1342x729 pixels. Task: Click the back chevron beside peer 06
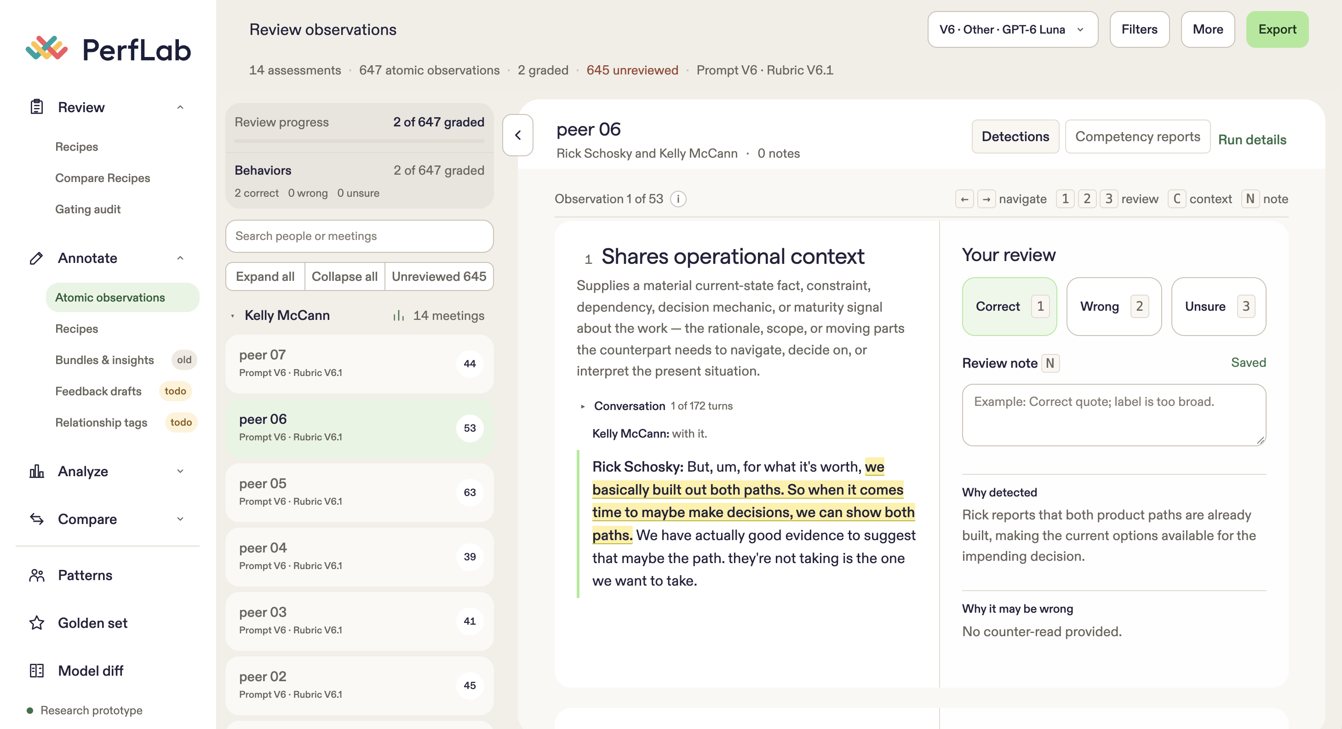518,136
